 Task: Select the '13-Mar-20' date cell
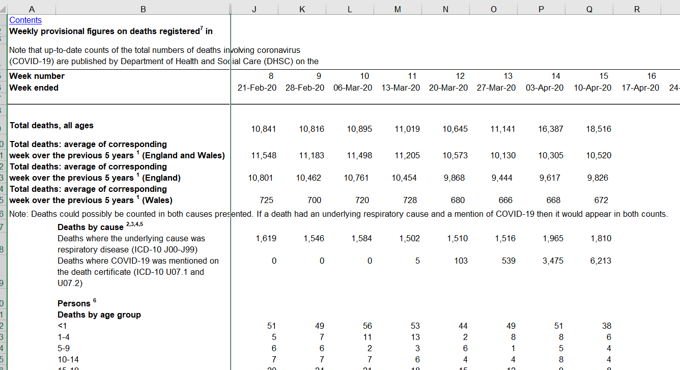tap(401, 88)
